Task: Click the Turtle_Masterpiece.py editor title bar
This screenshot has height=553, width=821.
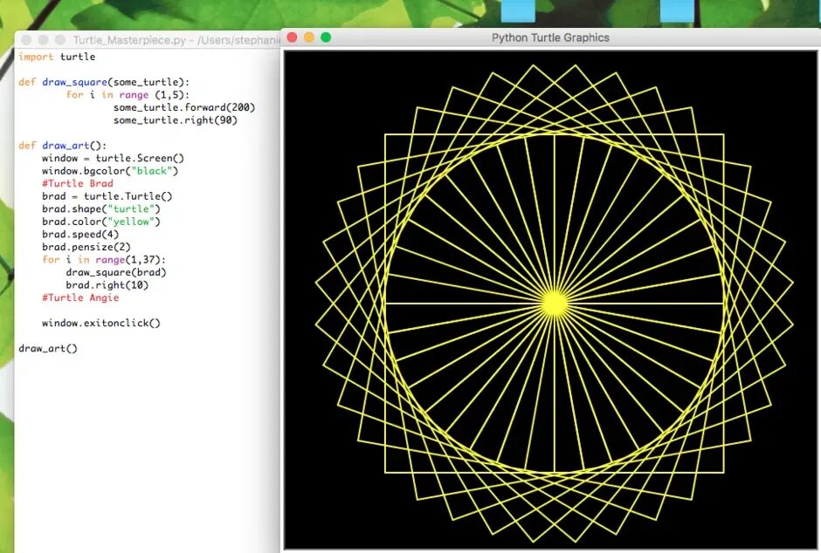Action: point(148,40)
